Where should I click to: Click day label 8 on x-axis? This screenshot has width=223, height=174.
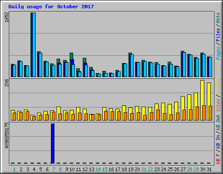click(x=60, y=169)
